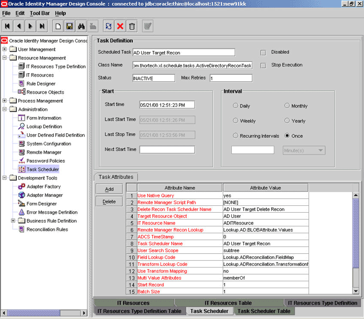Click the Max Retries input field

239,78
